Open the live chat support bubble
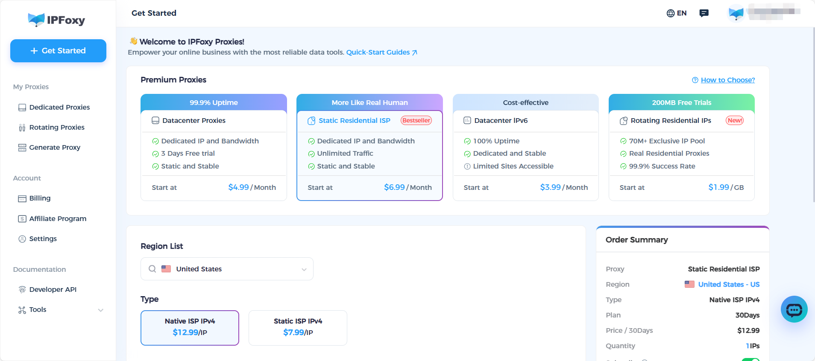This screenshot has width=815, height=361. (794, 309)
